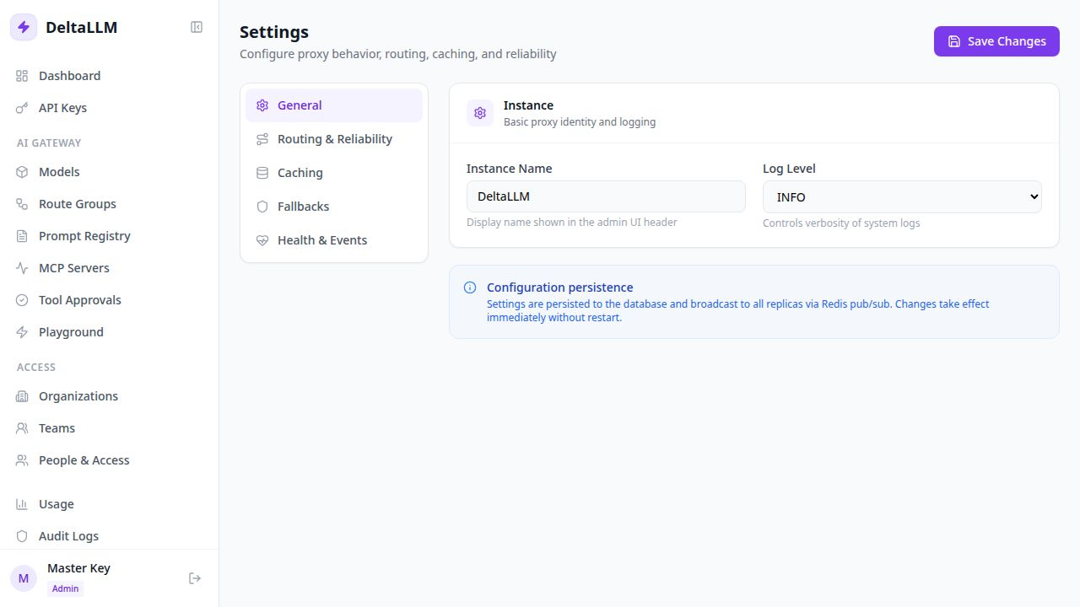Click the Audit Logs shield icon
This screenshot has height=607, width=1080.
(x=22, y=536)
